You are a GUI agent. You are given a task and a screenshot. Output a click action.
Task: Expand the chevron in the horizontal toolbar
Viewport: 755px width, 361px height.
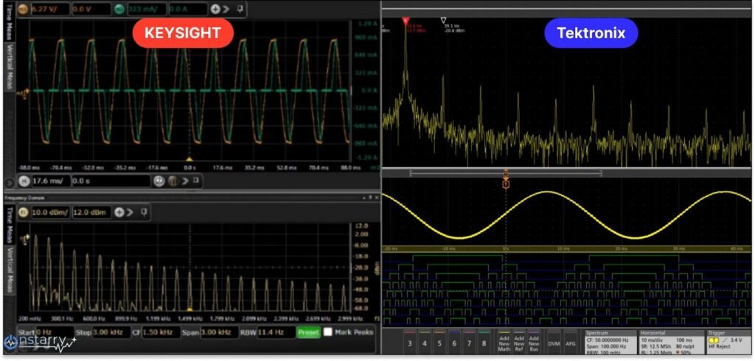184,181
